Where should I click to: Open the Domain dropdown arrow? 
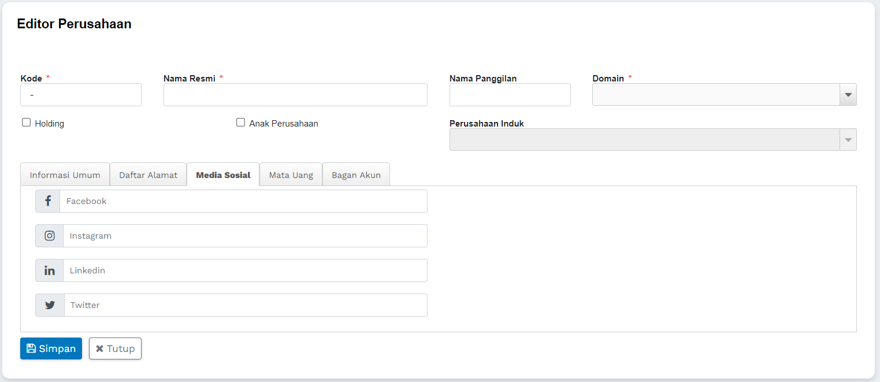848,95
